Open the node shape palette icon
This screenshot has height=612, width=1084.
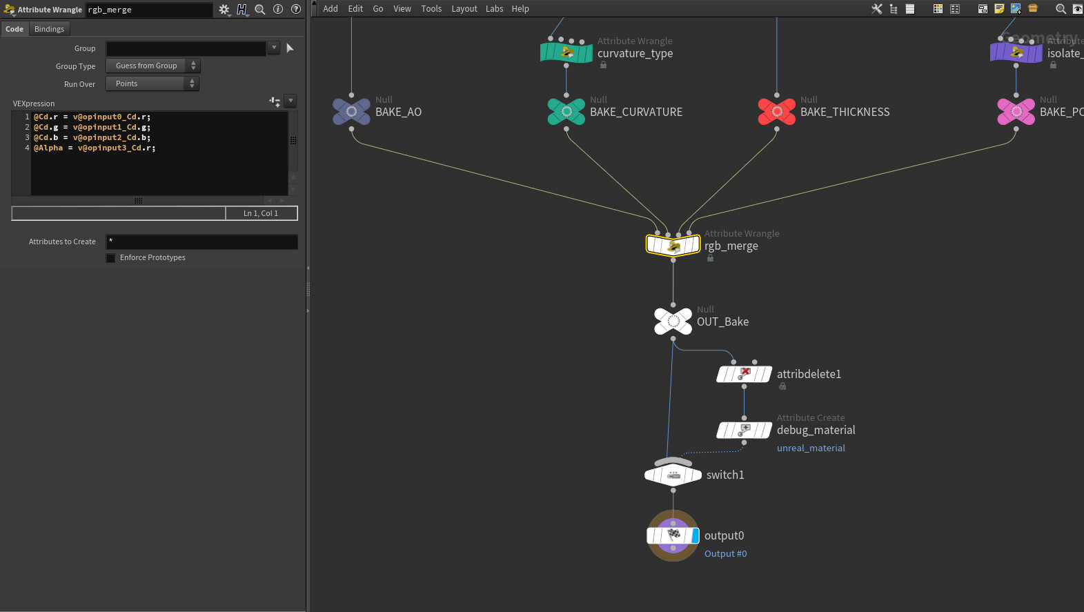(x=955, y=9)
